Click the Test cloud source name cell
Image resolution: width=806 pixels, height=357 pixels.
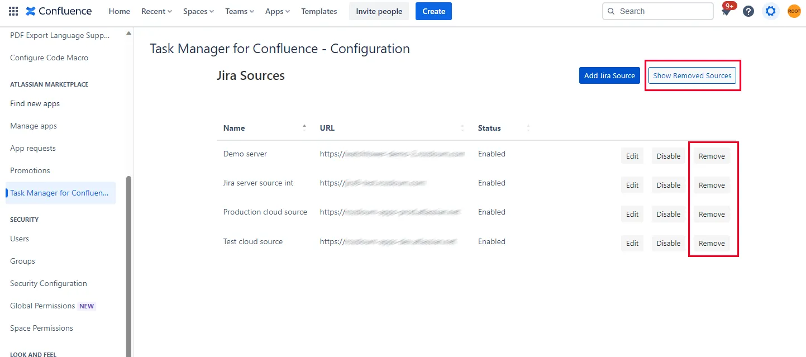[x=253, y=241]
